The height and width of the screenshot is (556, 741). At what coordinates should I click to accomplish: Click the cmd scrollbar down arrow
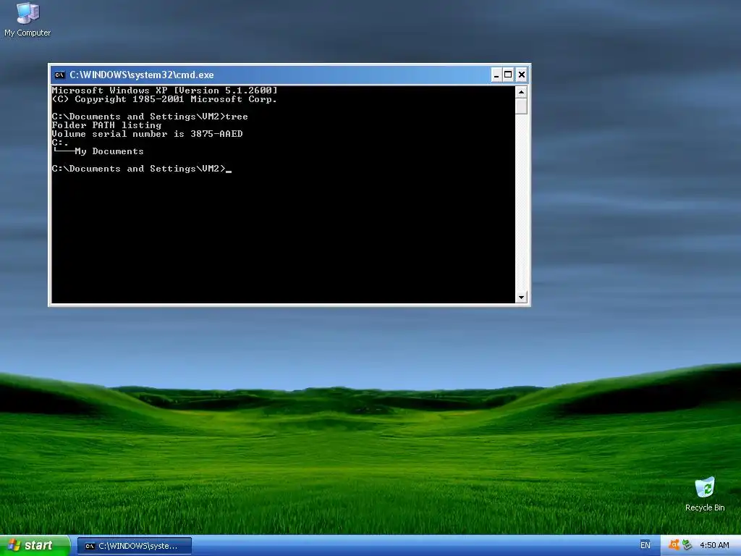coord(521,298)
